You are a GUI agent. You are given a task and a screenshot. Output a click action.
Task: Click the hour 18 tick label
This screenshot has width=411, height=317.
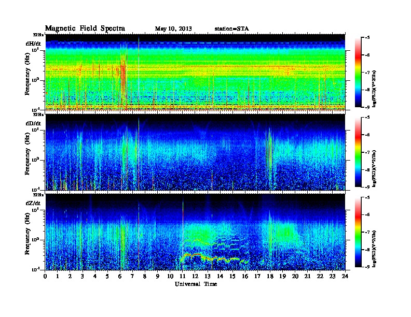[270, 276]
